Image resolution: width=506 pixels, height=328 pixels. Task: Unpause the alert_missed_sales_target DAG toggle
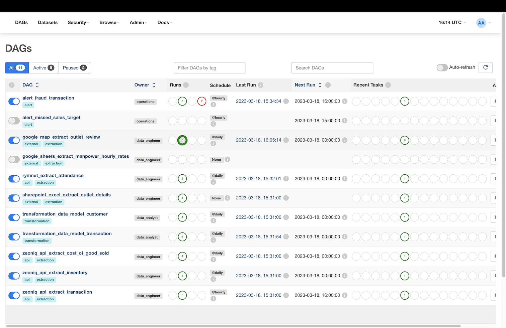(x=14, y=121)
